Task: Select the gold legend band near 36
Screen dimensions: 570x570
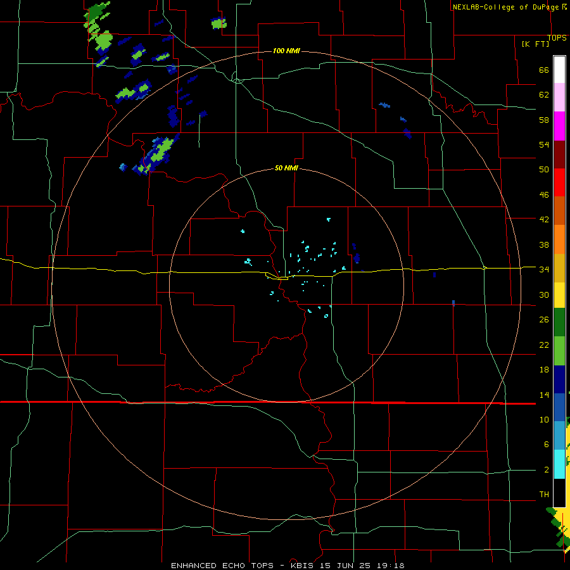Action: tap(559, 268)
